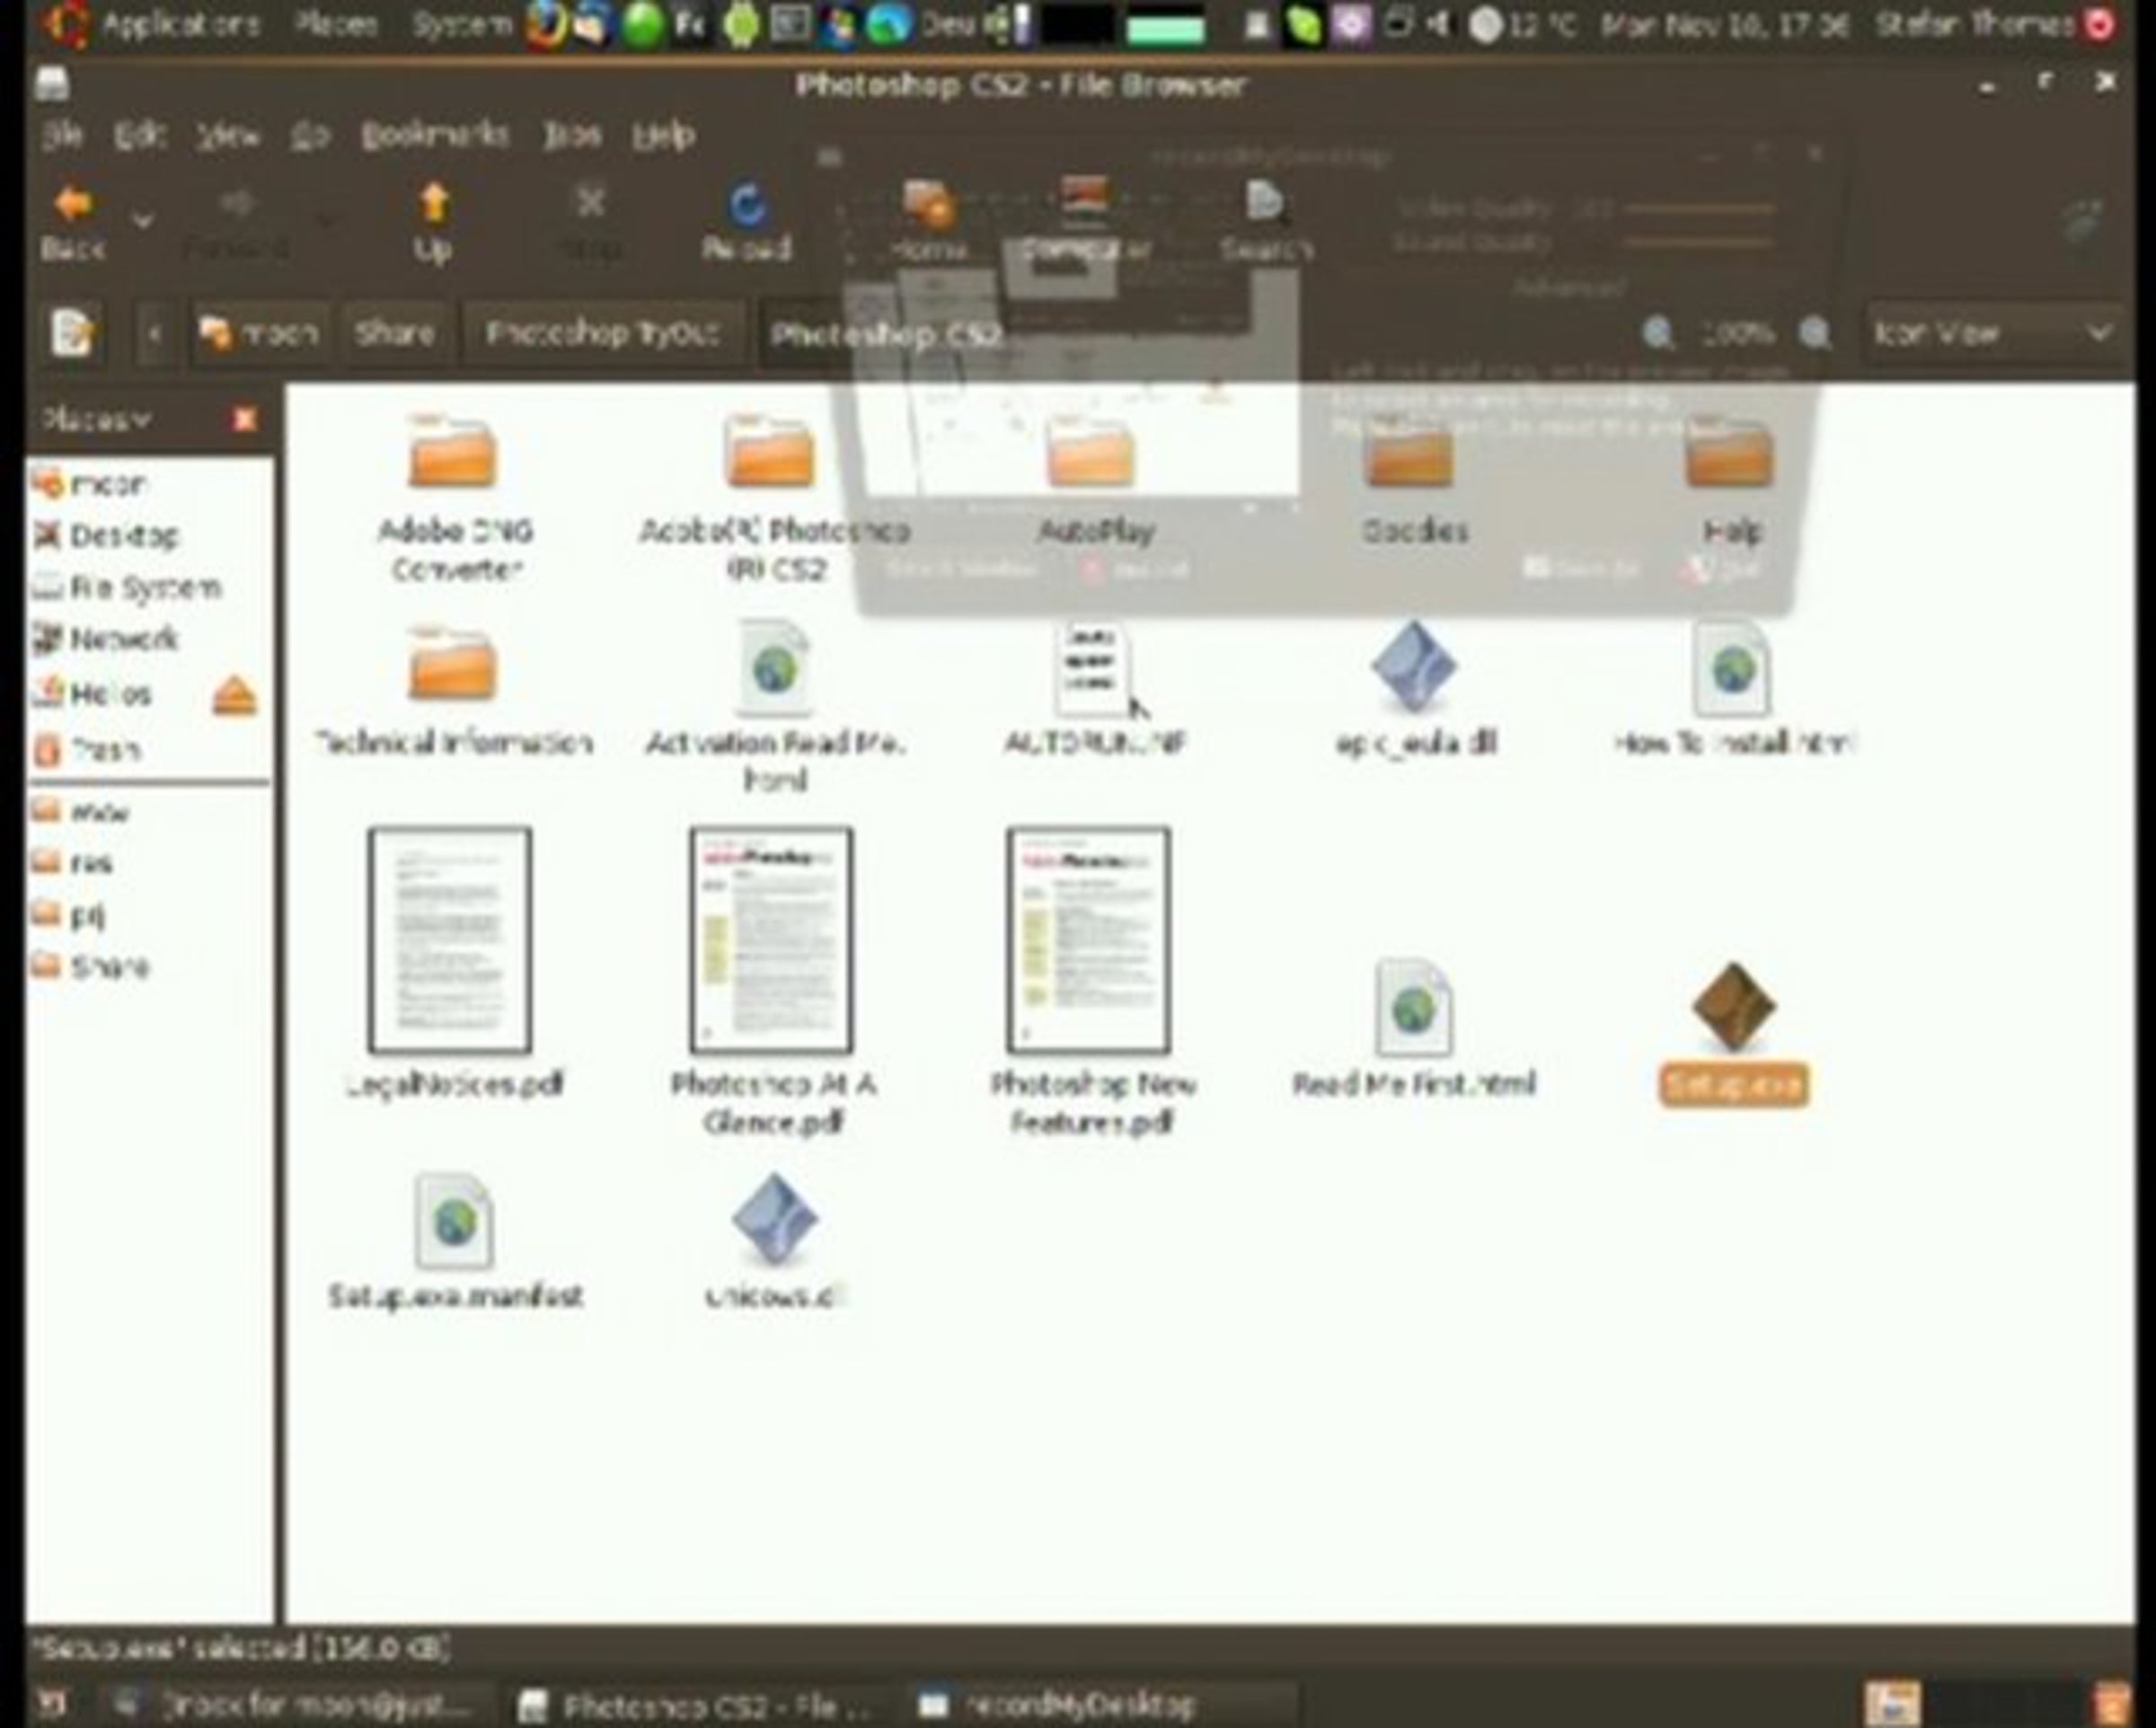This screenshot has width=2156, height=1728.
Task: Reset zoom via the 100% label
Action: 1737,333
